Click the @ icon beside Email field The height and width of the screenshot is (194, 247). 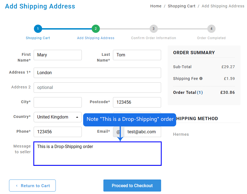pos(118,132)
